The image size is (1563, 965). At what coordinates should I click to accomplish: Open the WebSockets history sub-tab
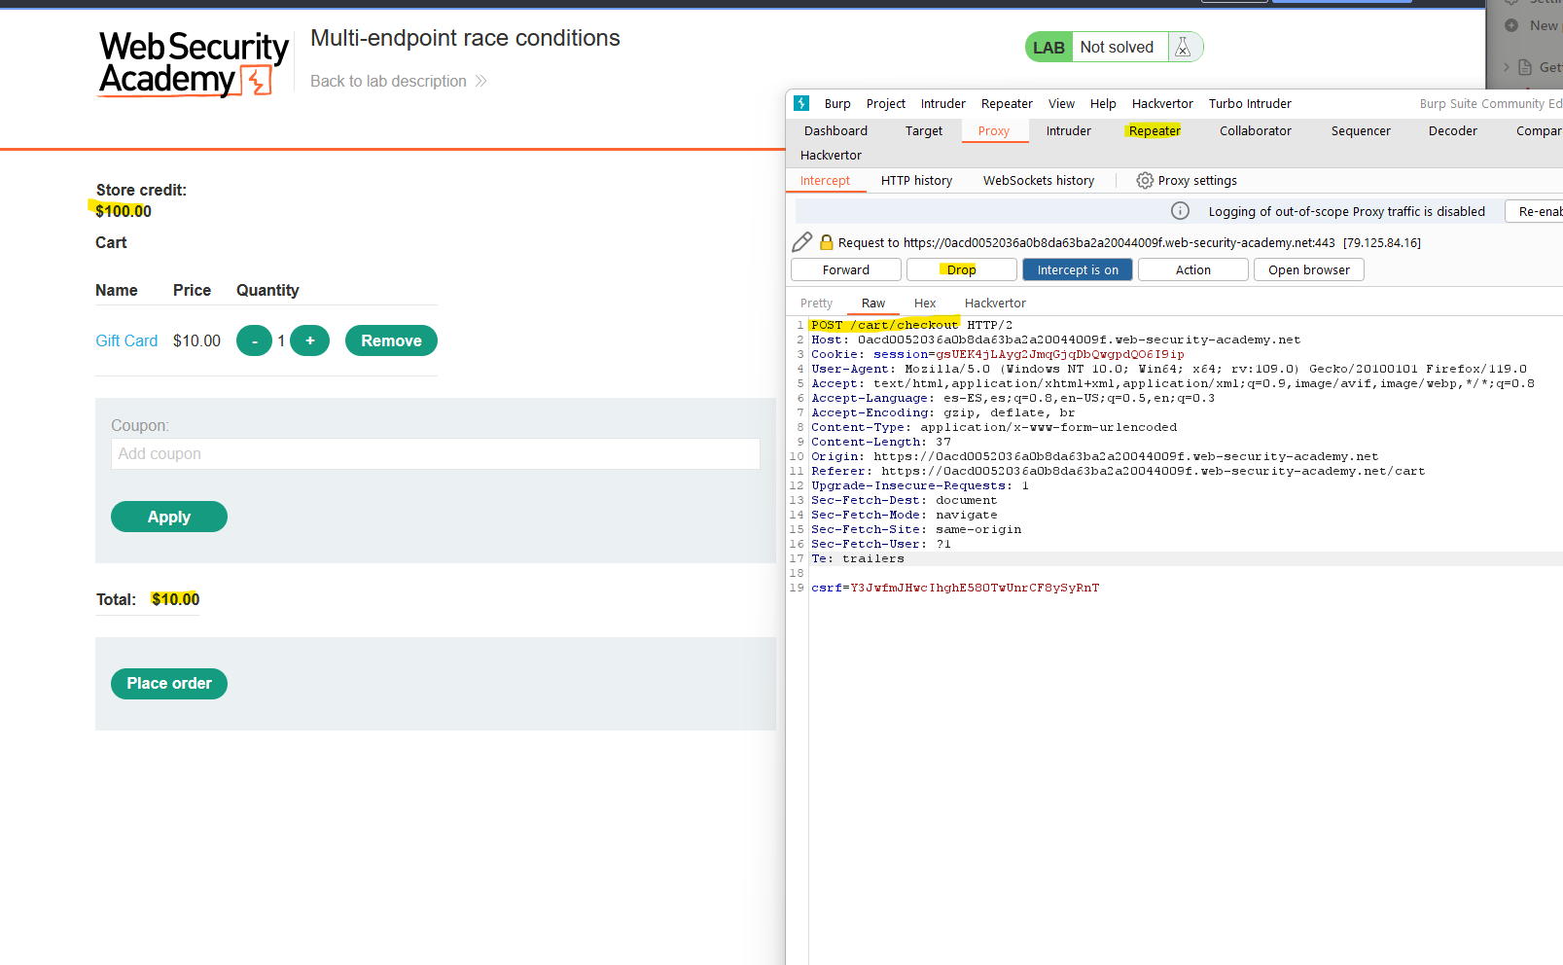click(1039, 181)
